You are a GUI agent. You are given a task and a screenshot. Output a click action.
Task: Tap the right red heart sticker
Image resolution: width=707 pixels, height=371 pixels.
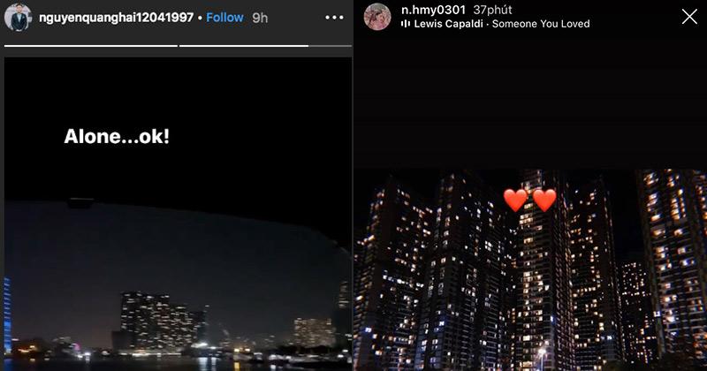tap(544, 201)
